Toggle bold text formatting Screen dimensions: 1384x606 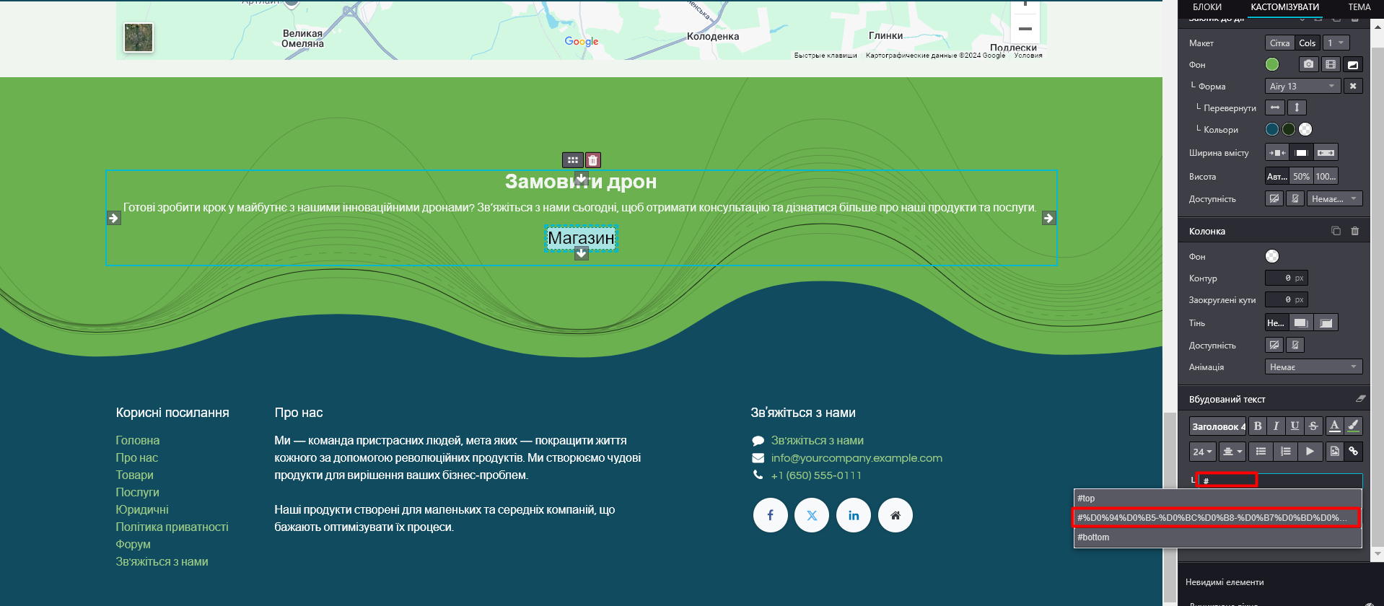click(1258, 426)
